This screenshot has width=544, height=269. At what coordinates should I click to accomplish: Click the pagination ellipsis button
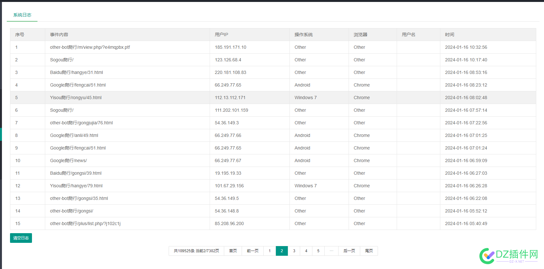tap(331, 251)
